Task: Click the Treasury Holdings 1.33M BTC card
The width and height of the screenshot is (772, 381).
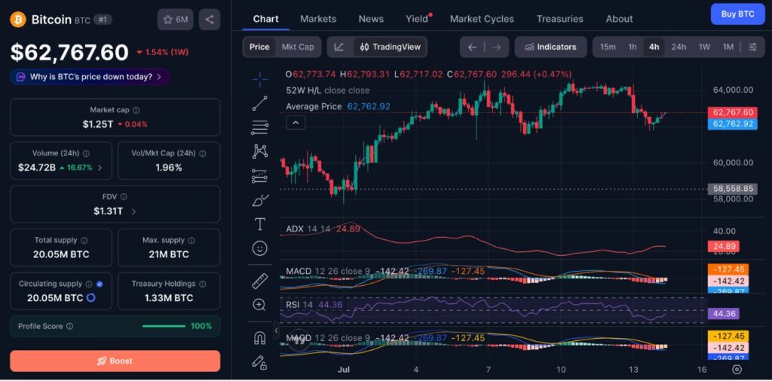Action: [169, 290]
